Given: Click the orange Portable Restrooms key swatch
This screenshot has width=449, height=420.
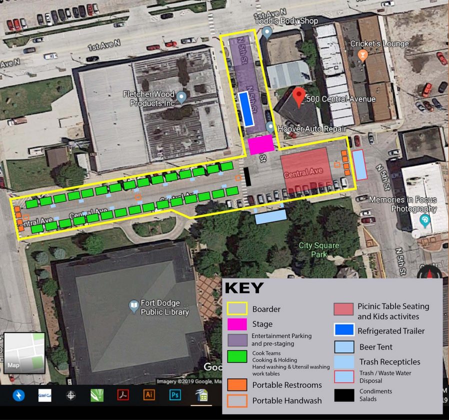Looking at the screenshot, I should 237,385.
